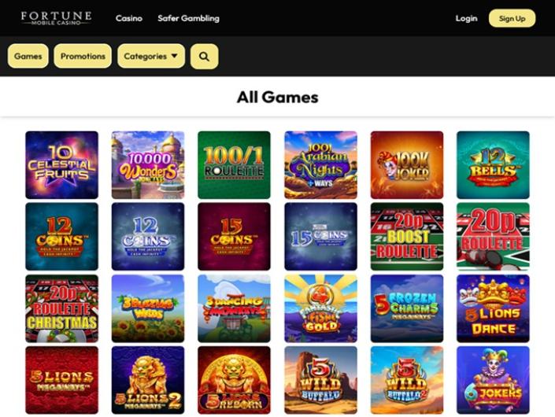This screenshot has height=417, width=555.
Task: Click the search magnifier icon button
Action: [x=204, y=56]
